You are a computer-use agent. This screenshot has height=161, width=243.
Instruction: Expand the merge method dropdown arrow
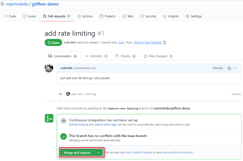(98, 152)
